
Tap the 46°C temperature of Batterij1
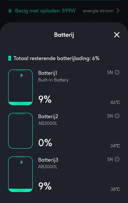(x=115, y=103)
